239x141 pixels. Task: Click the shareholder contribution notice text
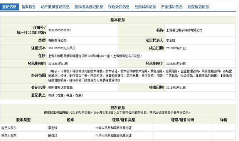click(x=117, y=113)
